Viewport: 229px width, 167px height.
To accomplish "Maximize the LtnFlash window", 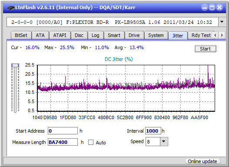I will (x=212, y=7).
